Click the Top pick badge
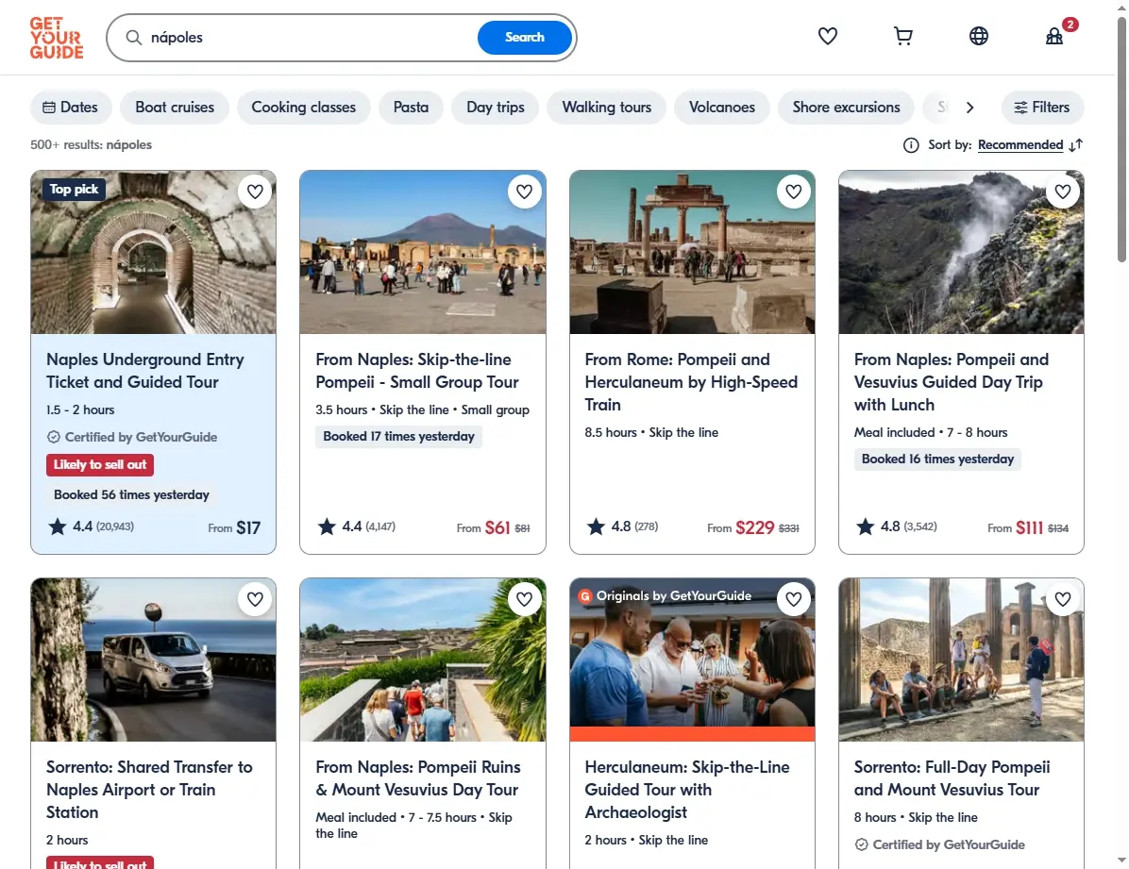Image resolution: width=1129 pixels, height=869 pixels. tap(74, 190)
